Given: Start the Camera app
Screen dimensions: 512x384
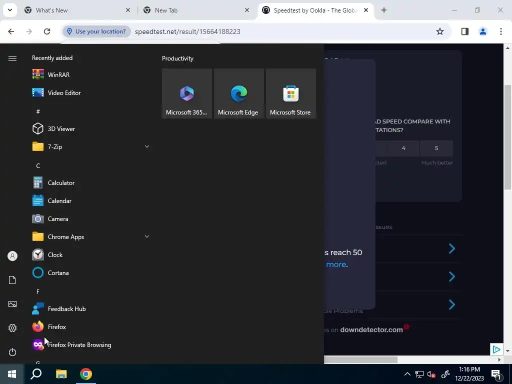Looking at the screenshot, I should click(91, 219).
